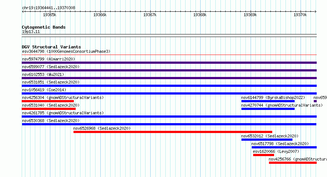Click the purple nsv6102553 variant bar

[x=169, y=78]
